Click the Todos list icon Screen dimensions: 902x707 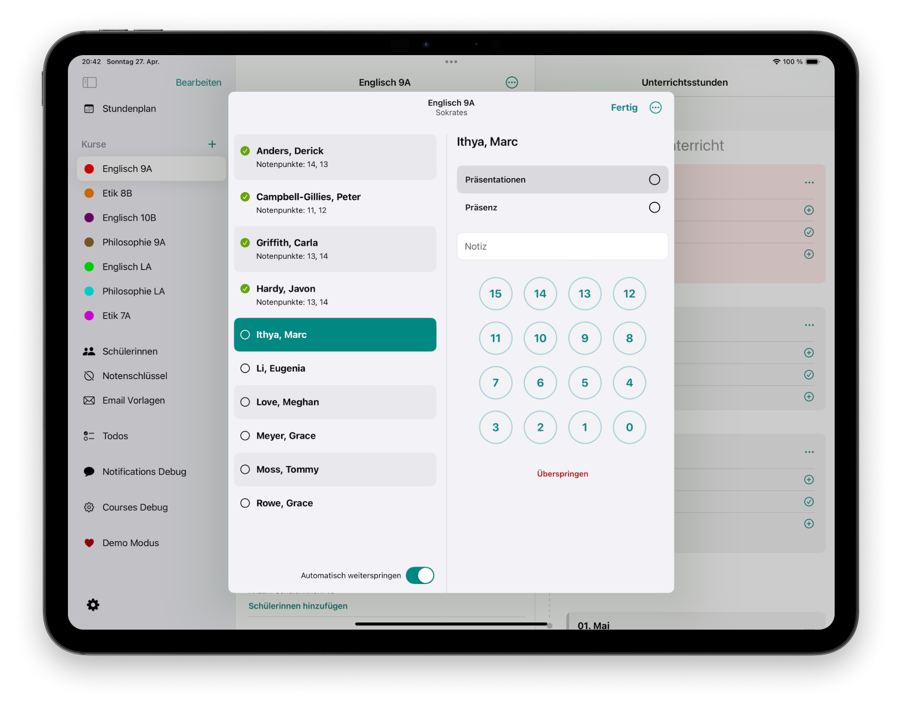[x=89, y=436]
